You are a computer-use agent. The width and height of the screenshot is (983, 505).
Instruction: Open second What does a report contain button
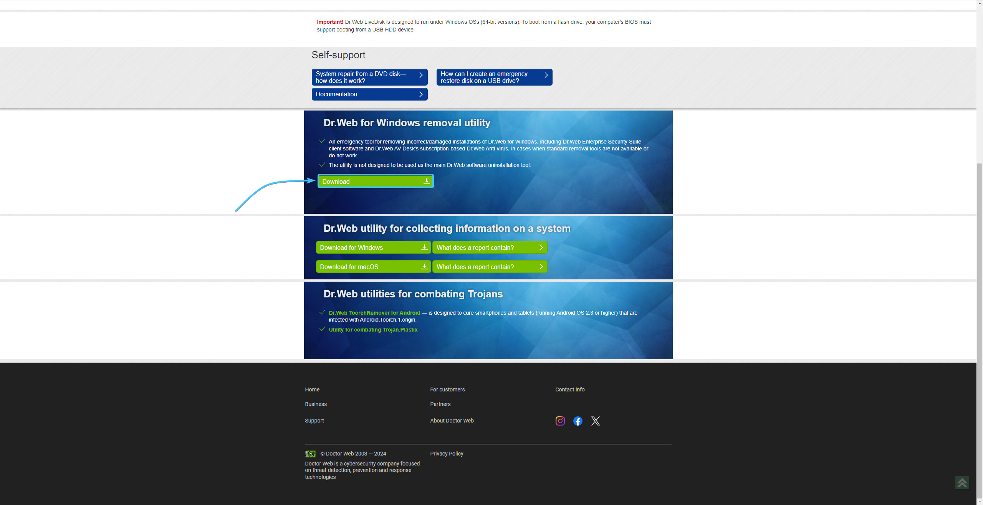click(489, 267)
